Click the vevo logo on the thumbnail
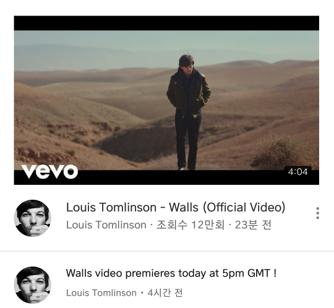334x308 pixels. (49, 171)
